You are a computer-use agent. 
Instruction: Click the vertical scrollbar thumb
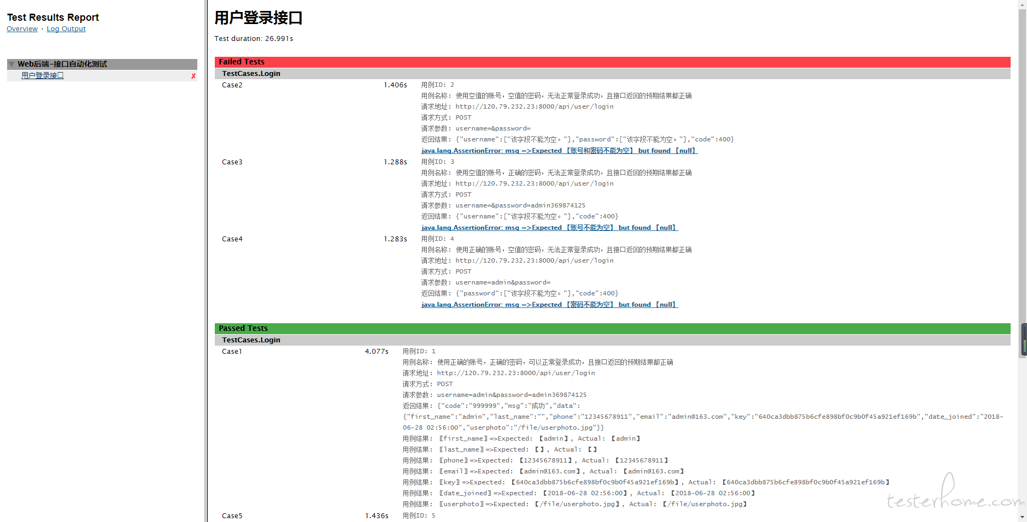(x=1022, y=180)
